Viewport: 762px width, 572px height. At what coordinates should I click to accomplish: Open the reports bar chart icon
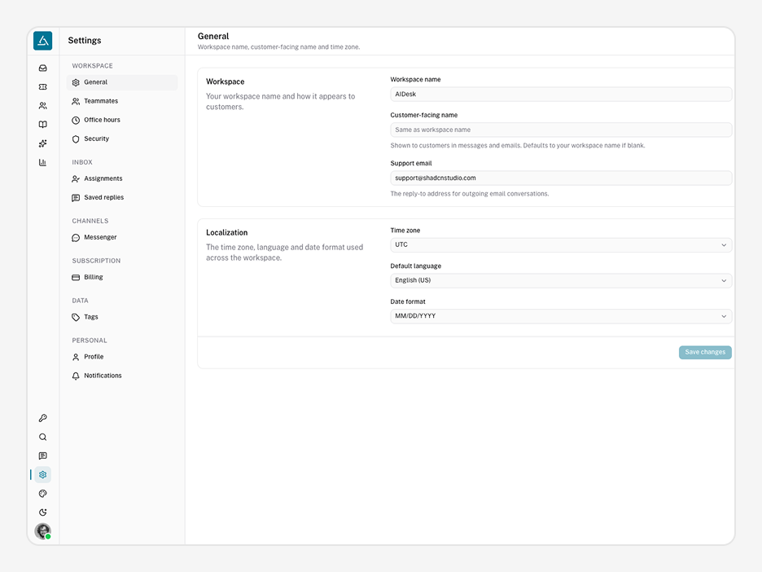(x=43, y=162)
